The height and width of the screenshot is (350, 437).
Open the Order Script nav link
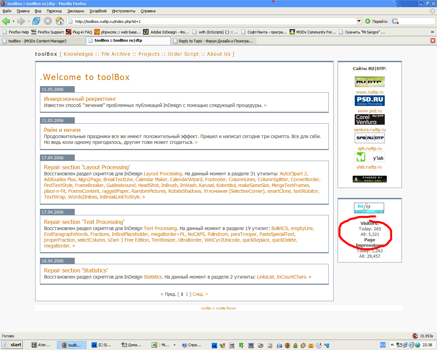click(x=183, y=54)
